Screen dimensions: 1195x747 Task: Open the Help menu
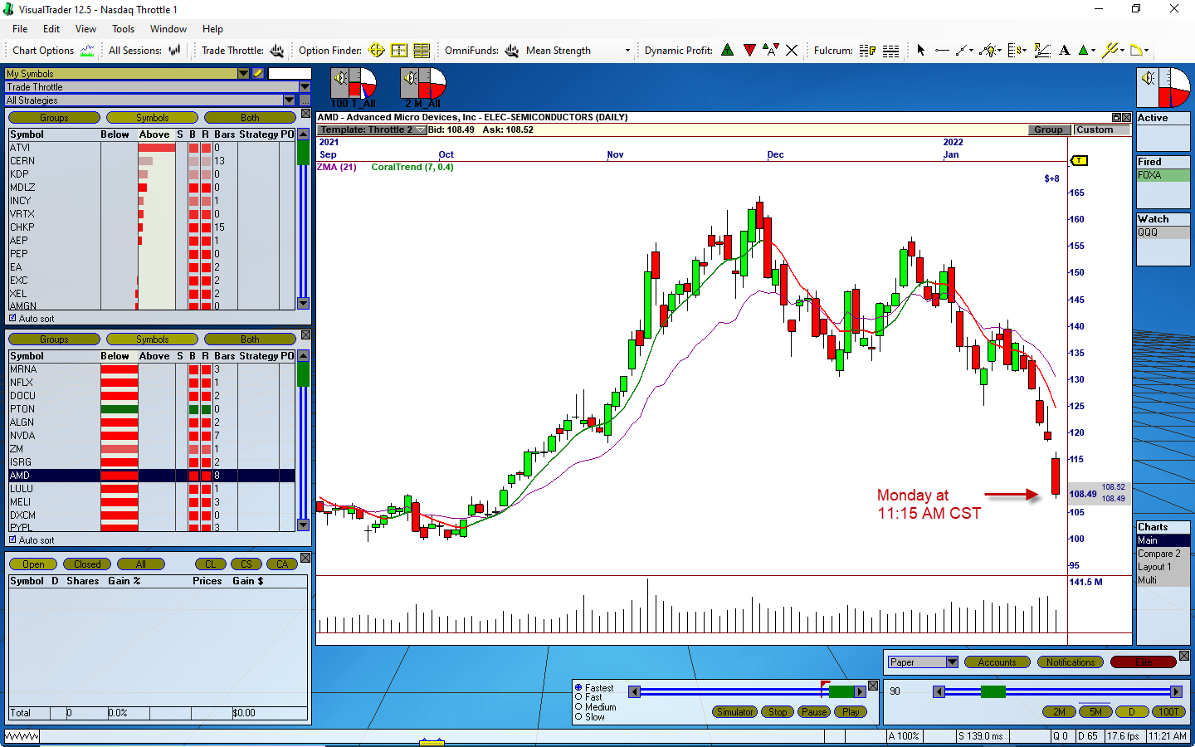(x=212, y=28)
